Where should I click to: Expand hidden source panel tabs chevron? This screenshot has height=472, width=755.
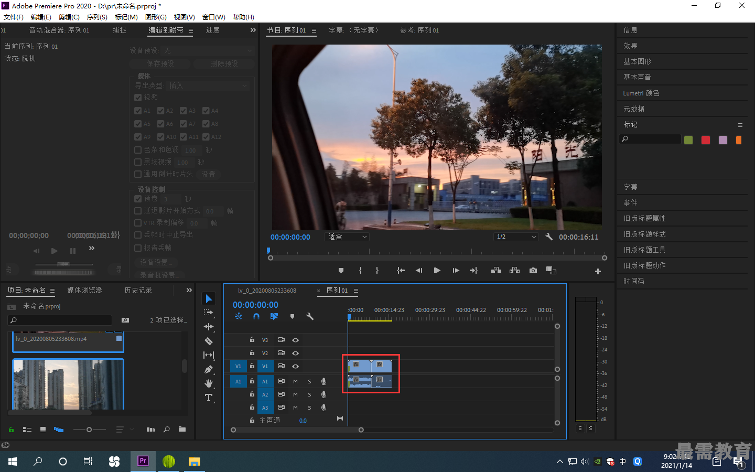point(253,30)
